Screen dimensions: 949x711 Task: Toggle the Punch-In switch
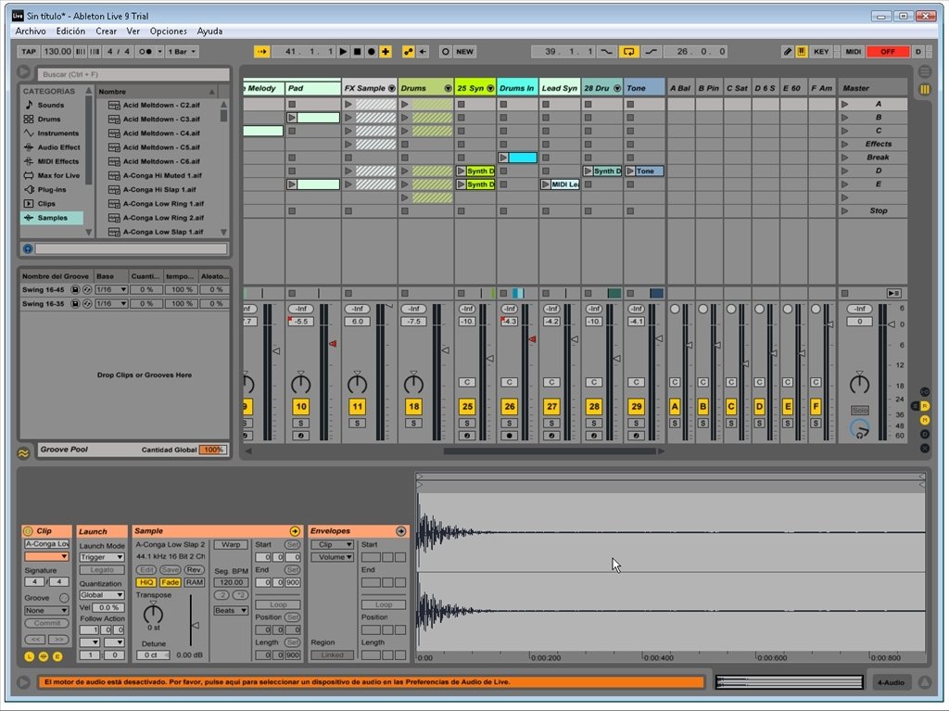606,52
